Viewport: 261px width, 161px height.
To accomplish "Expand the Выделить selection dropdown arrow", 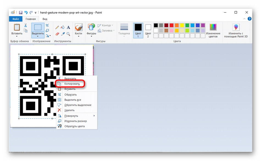I will point(38,36).
